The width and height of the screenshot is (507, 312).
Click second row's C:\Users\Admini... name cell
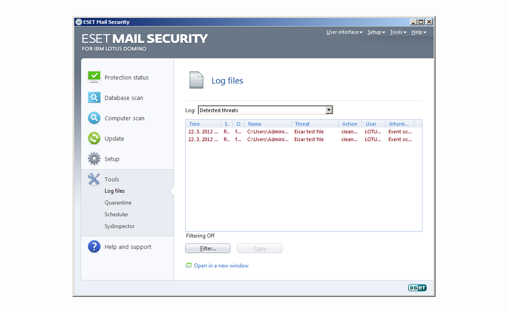268,139
